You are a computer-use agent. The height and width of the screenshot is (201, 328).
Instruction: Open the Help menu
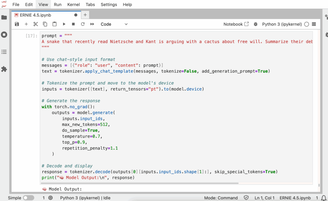(127, 4)
